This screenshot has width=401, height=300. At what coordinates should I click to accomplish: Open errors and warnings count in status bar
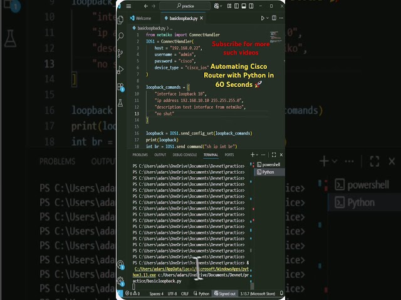pos(132,294)
